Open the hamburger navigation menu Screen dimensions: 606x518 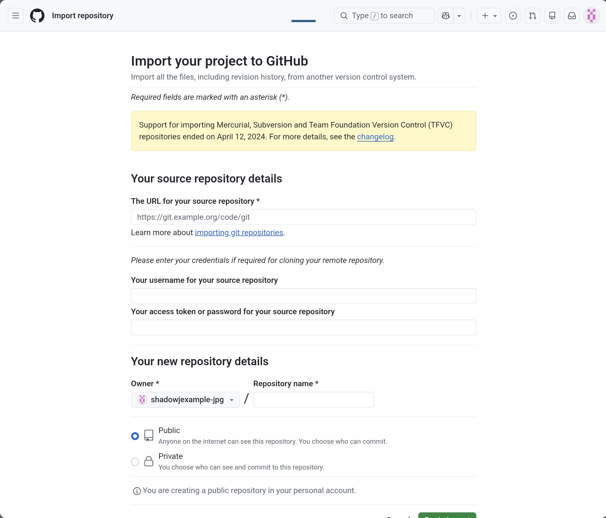(x=15, y=16)
